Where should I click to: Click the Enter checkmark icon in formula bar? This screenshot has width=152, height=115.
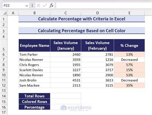coord(45,5)
